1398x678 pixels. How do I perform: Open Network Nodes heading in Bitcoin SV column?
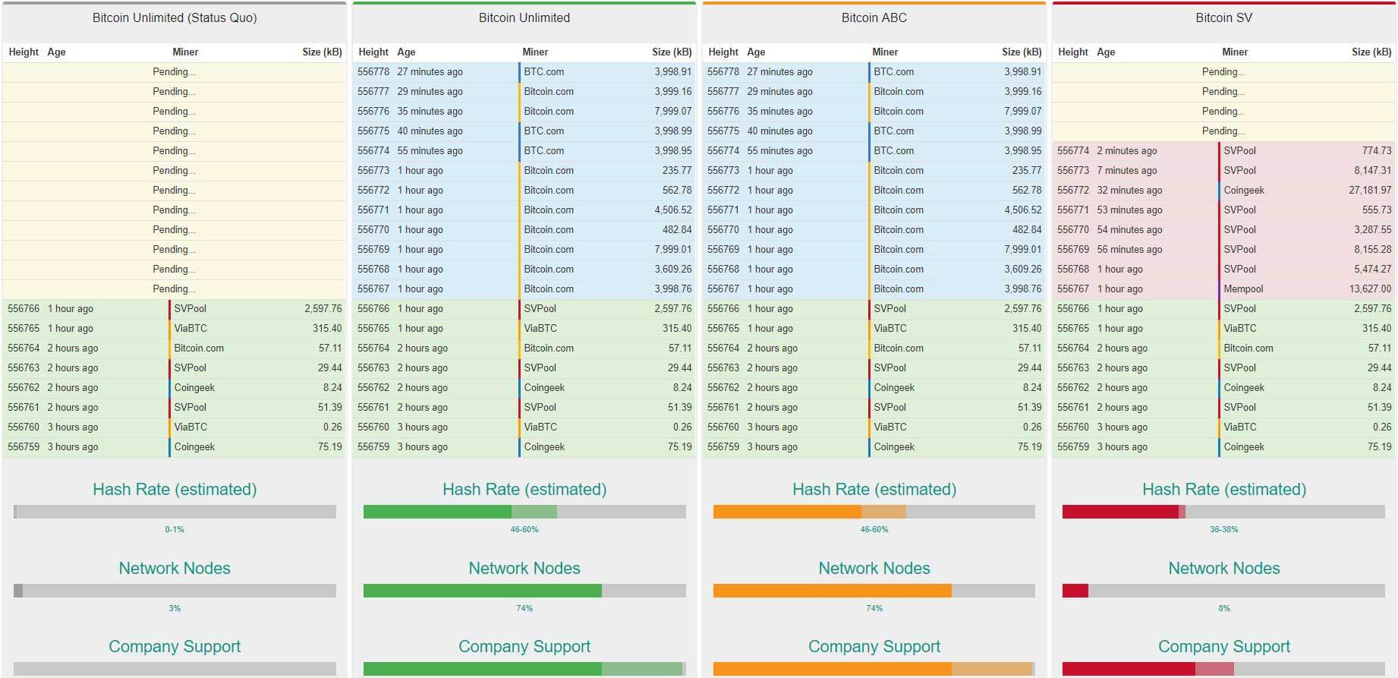click(1223, 568)
